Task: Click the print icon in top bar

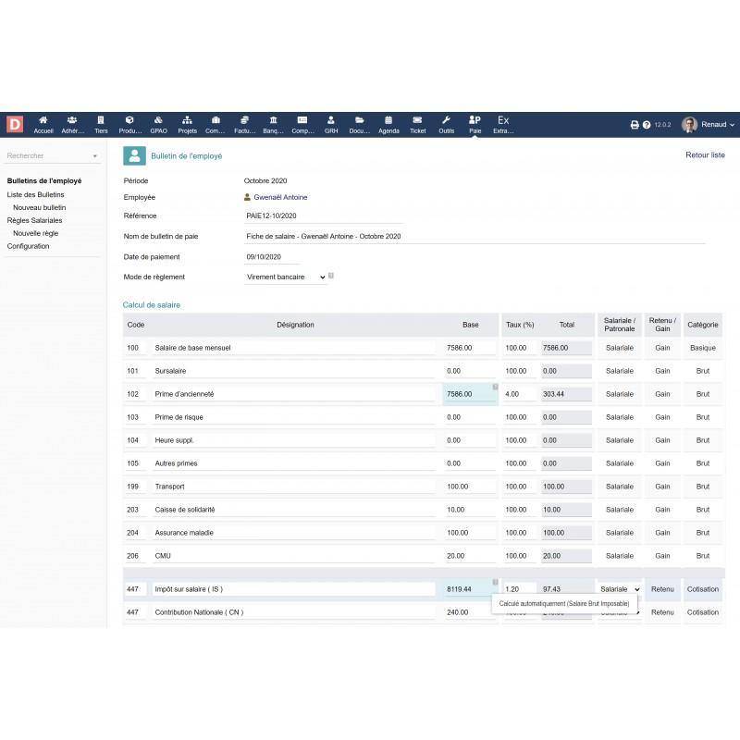Action: click(635, 125)
